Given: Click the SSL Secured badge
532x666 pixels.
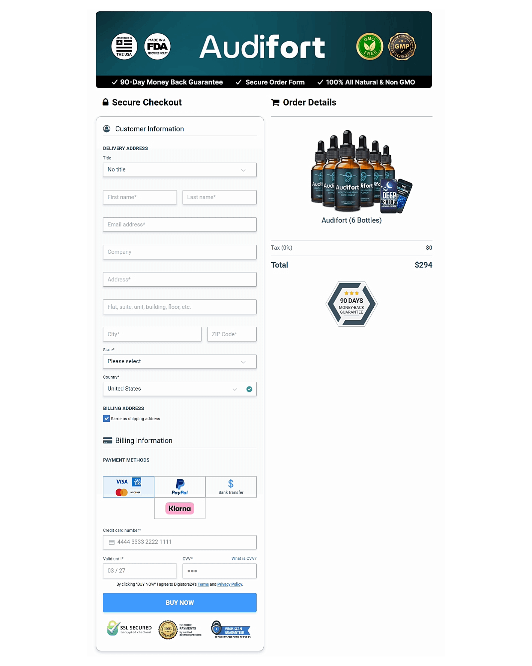Looking at the screenshot, I should pos(129,629).
